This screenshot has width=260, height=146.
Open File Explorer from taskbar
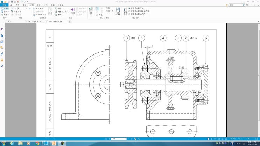(20, 143)
